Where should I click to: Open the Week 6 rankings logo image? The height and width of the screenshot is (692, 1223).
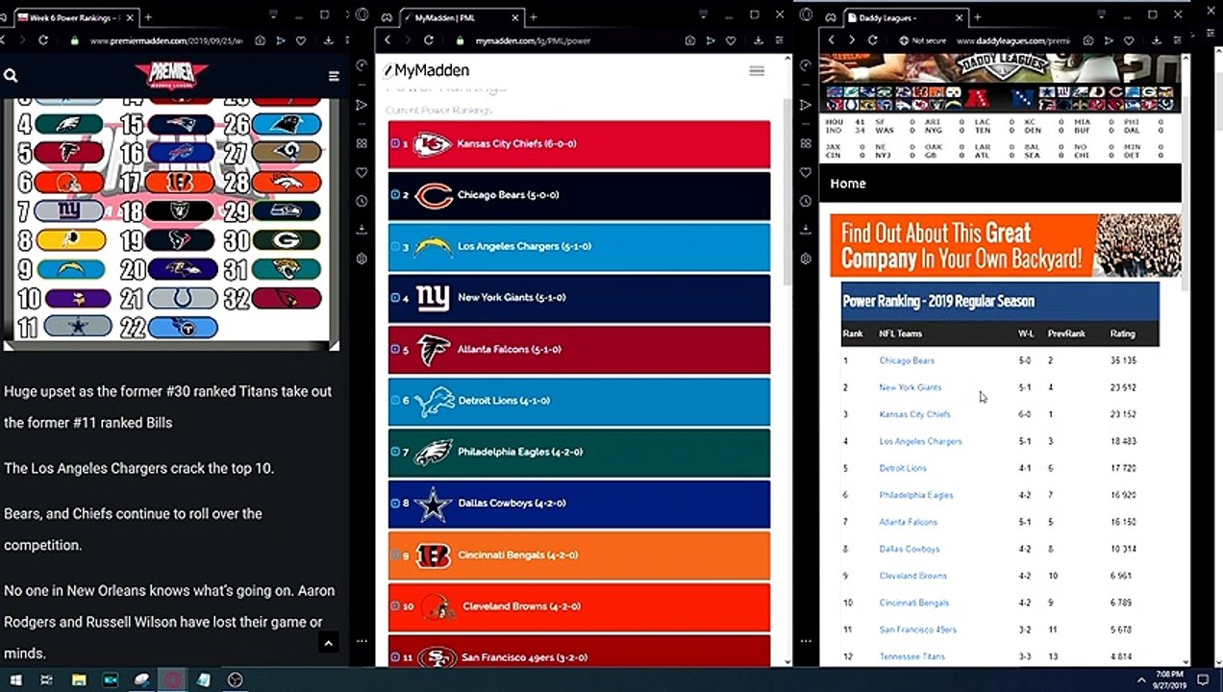click(171, 223)
